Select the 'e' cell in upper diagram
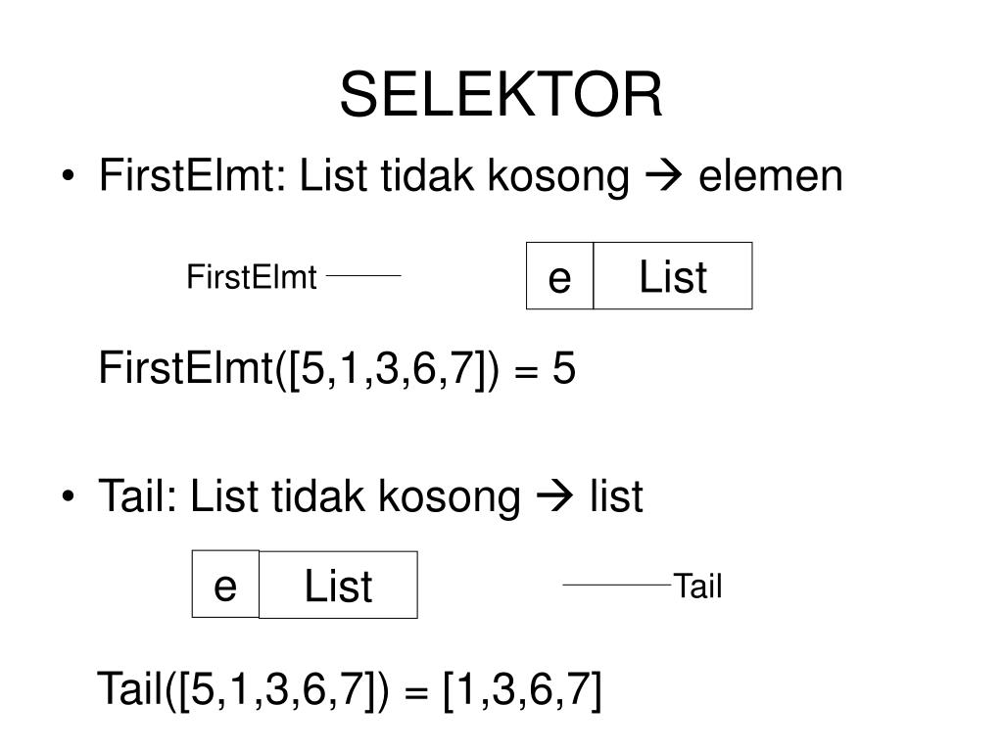 559,275
